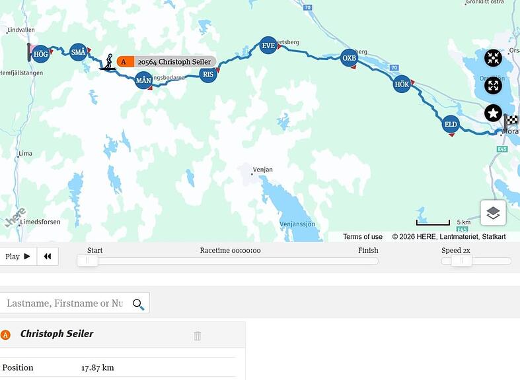Select the ELD checkpoint marker
Image resolution: width=520 pixels, height=380 pixels.
(451, 124)
